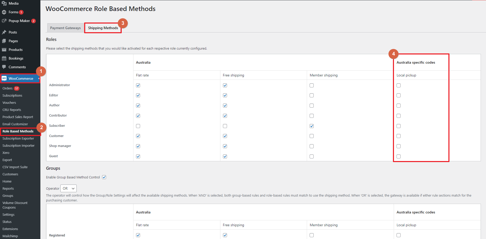The height and width of the screenshot is (239, 486).
Task: Open the Extensions submenu item
Action: click(x=10, y=229)
